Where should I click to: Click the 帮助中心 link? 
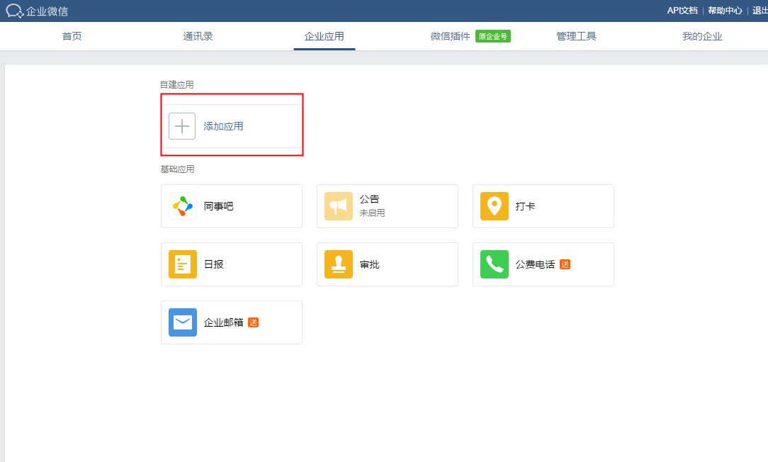[725, 11]
